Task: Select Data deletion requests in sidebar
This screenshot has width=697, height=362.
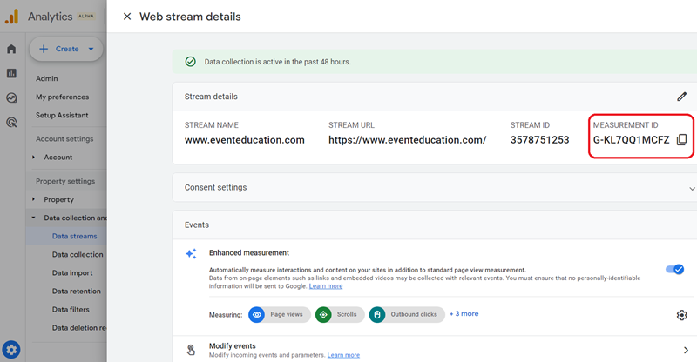Action: click(x=79, y=327)
